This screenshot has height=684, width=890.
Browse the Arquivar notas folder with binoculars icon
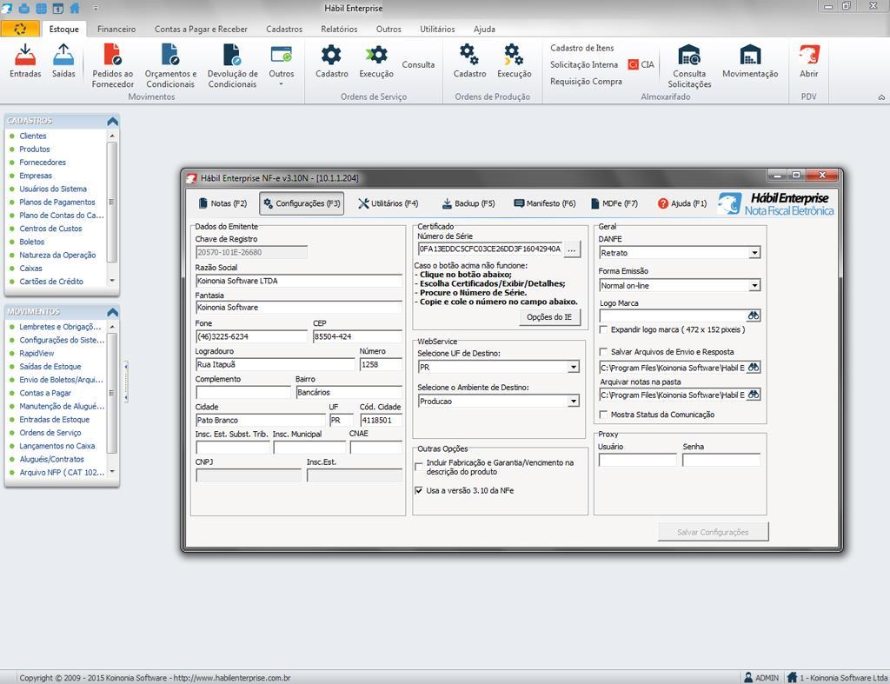(754, 395)
